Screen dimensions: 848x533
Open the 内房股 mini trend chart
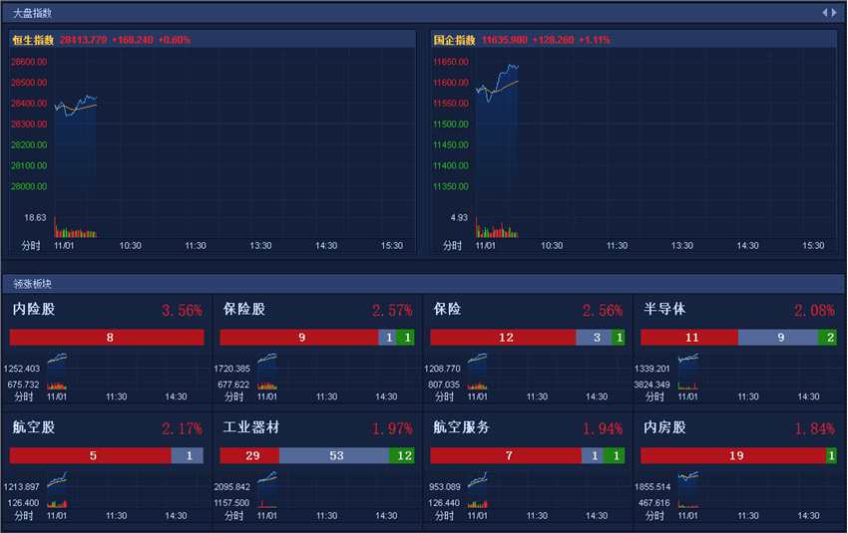point(688,490)
